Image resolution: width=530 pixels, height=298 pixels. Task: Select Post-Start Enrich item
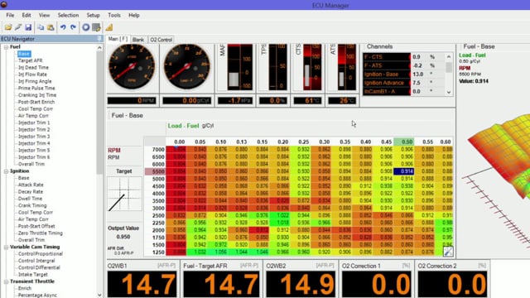36,102
